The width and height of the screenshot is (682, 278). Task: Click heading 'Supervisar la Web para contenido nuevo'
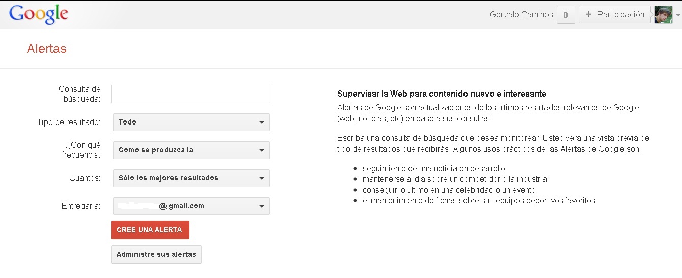click(x=442, y=94)
